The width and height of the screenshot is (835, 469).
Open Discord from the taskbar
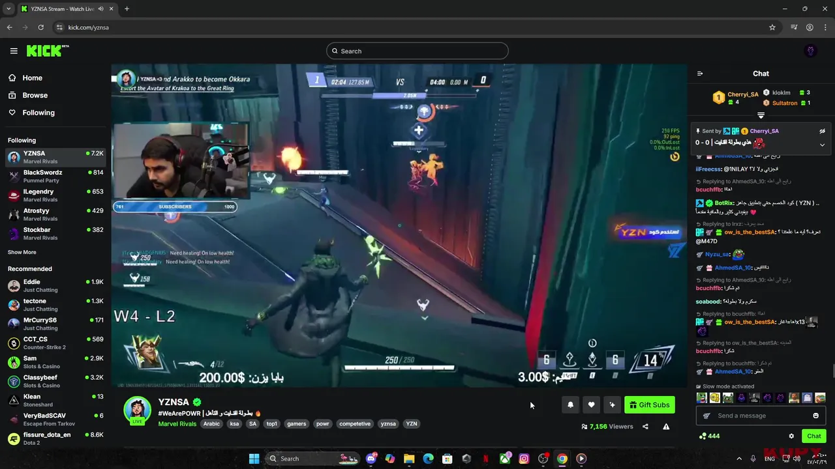pyautogui.click(x=371, y=459)
